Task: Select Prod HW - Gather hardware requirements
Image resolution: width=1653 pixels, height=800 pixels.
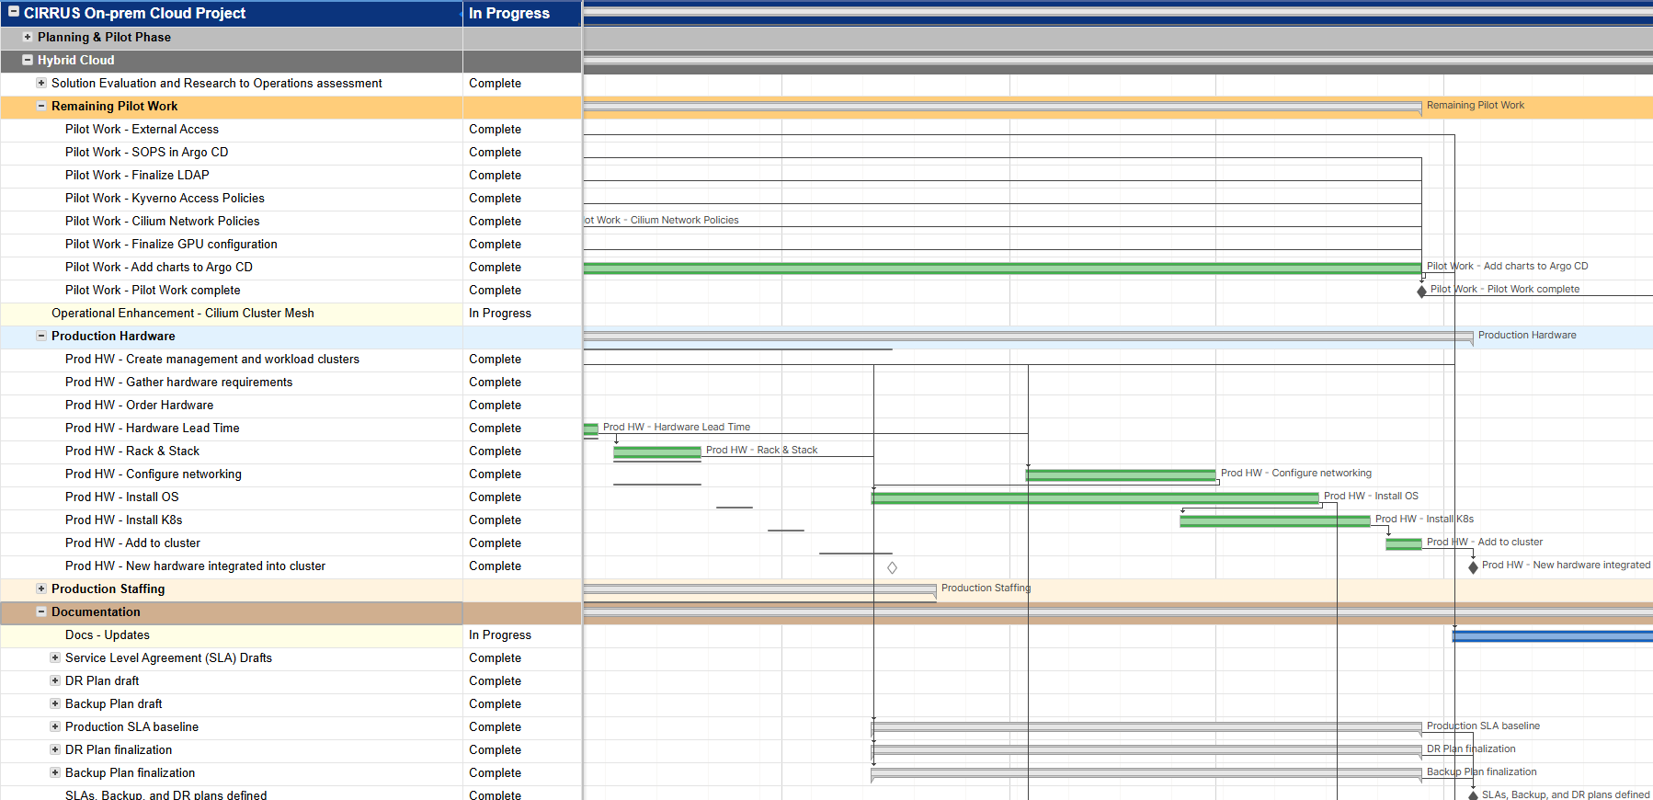Action: (178, 383)
